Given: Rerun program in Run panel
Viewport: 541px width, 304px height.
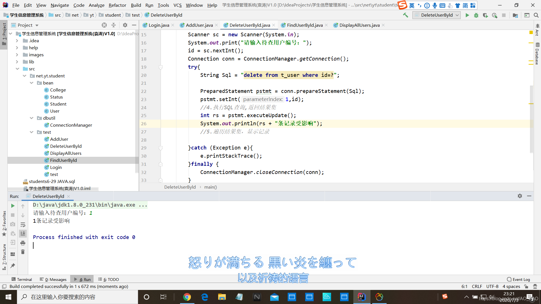Looking at the screenshot, I should pos(13,206).
